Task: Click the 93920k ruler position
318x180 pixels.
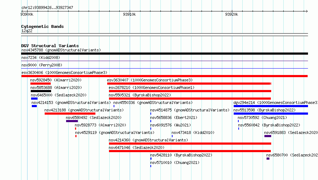Action: tap(232, 14)
